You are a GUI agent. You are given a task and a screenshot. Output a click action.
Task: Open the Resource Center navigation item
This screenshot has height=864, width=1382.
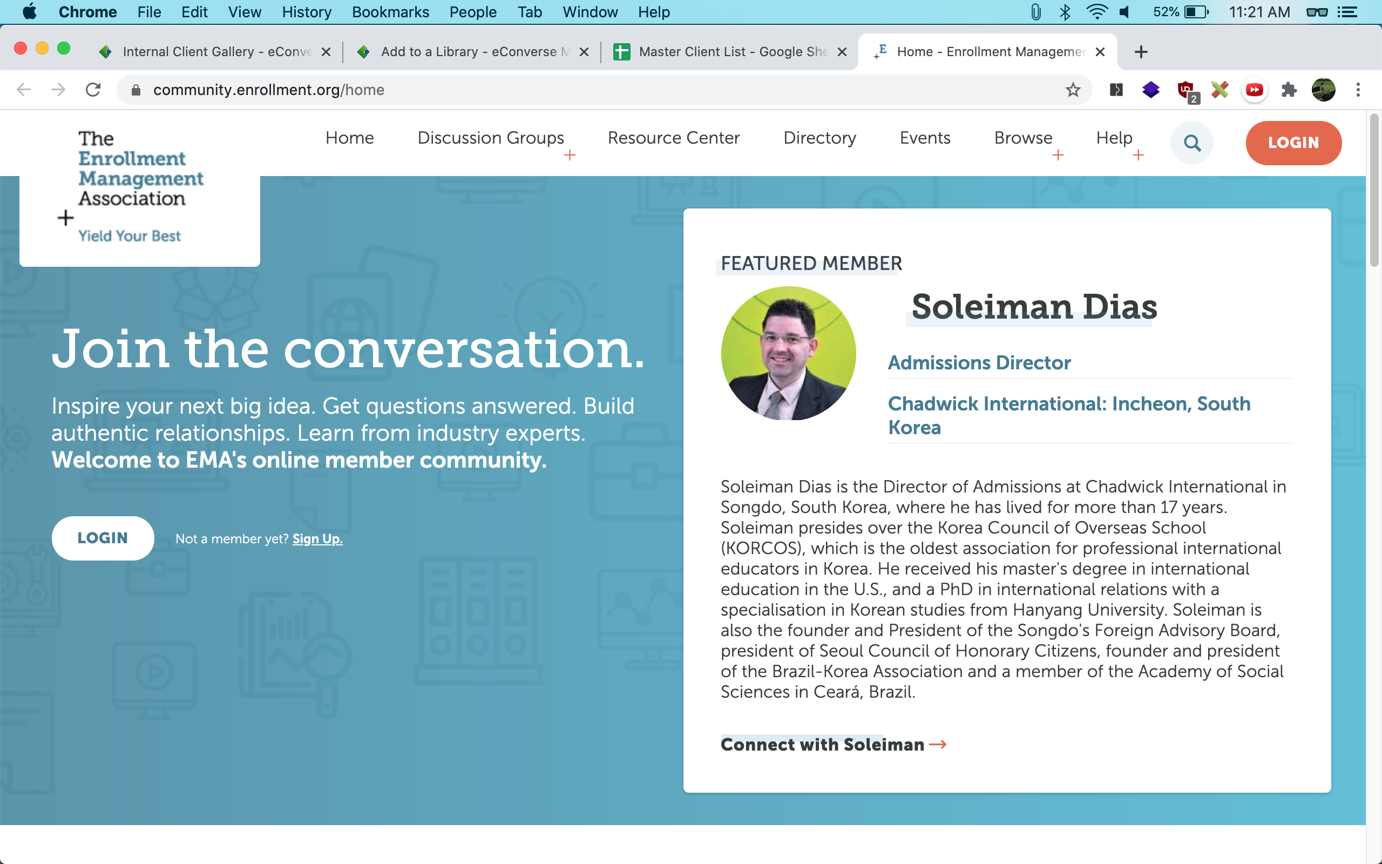coord(673,138)
